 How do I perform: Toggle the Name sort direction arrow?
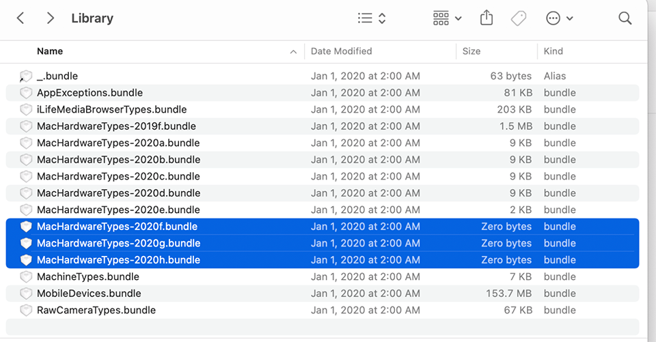[293, 52]
